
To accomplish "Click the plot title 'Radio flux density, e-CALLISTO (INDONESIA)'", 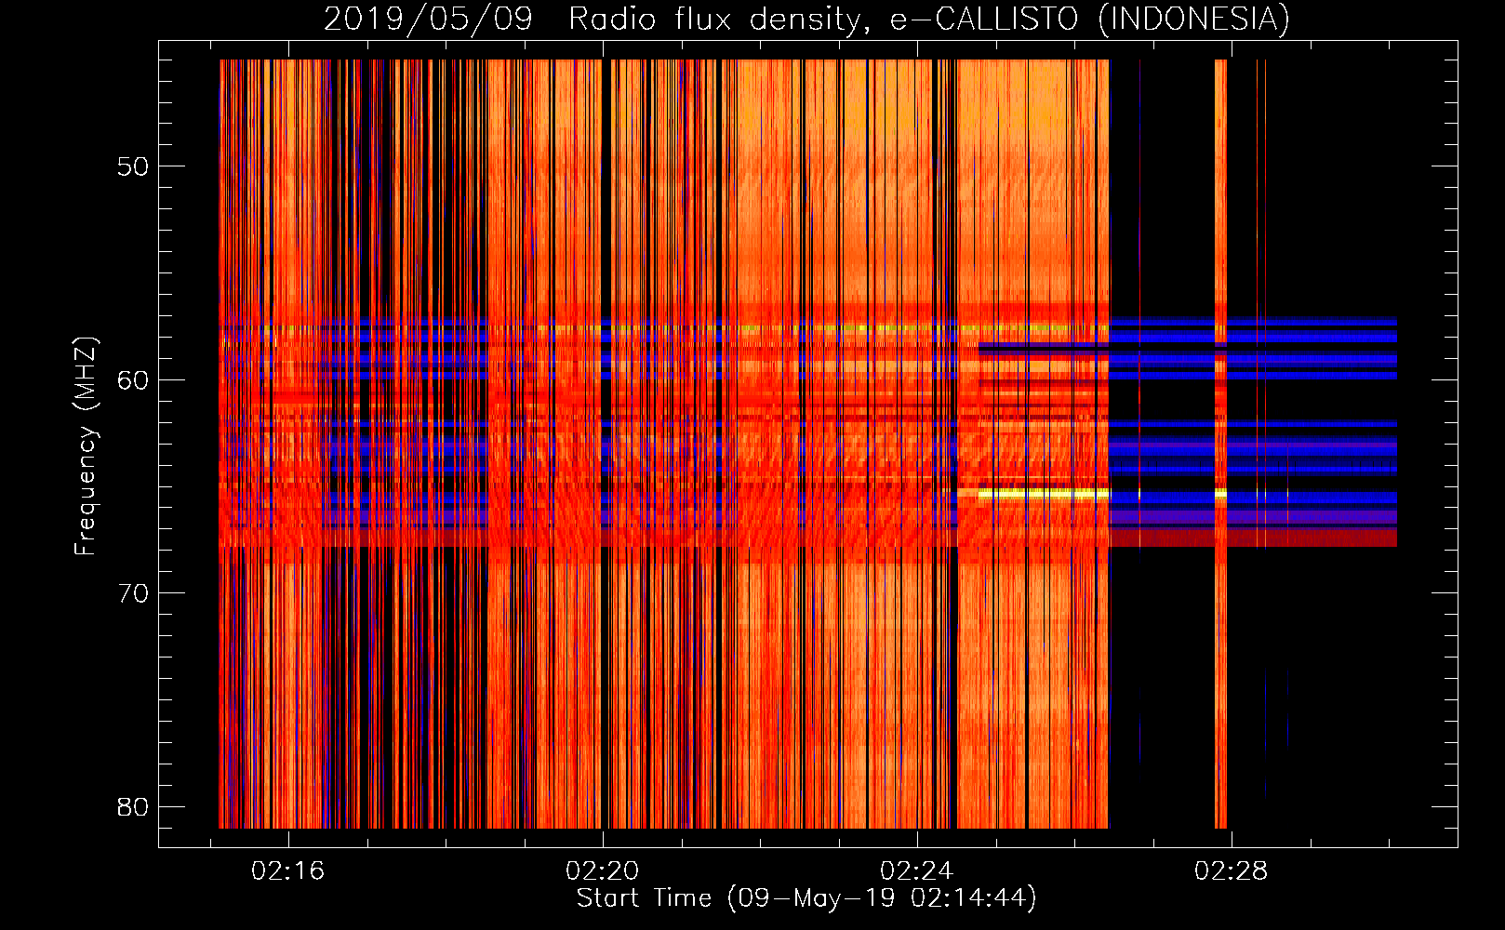I will pos(929,19).
